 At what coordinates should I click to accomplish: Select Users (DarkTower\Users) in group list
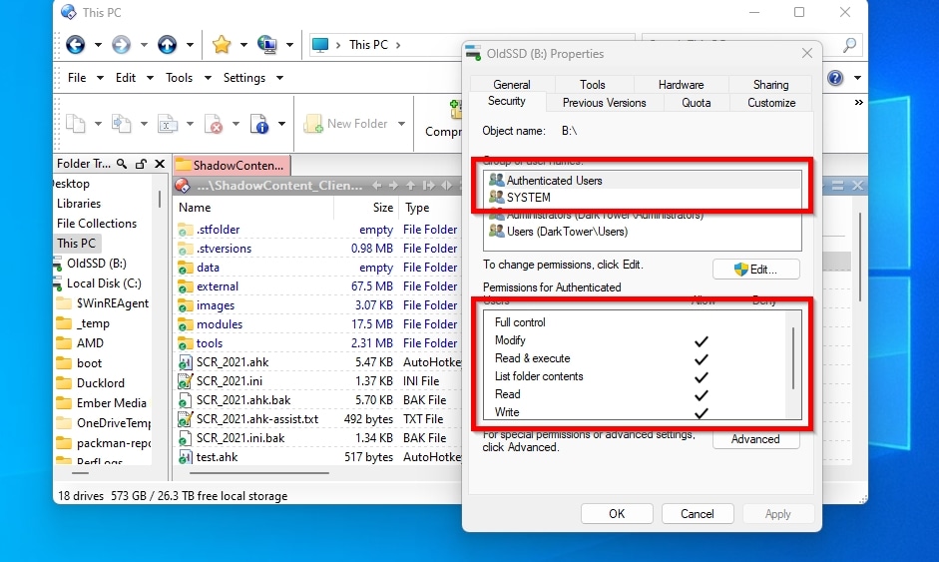(x=567, y=232)
